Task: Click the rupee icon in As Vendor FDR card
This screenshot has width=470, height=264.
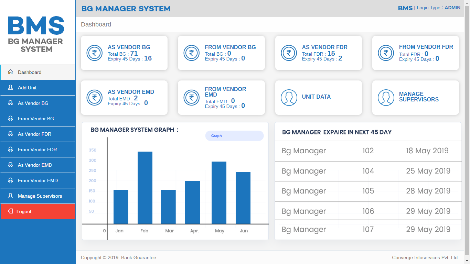Action: [x=289, y=53]
